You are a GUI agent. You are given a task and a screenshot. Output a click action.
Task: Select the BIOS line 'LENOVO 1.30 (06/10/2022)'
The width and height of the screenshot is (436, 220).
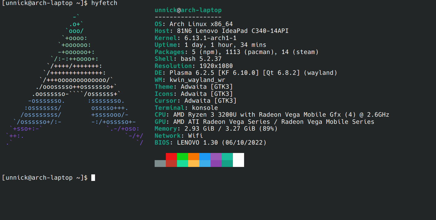point(211,143)
